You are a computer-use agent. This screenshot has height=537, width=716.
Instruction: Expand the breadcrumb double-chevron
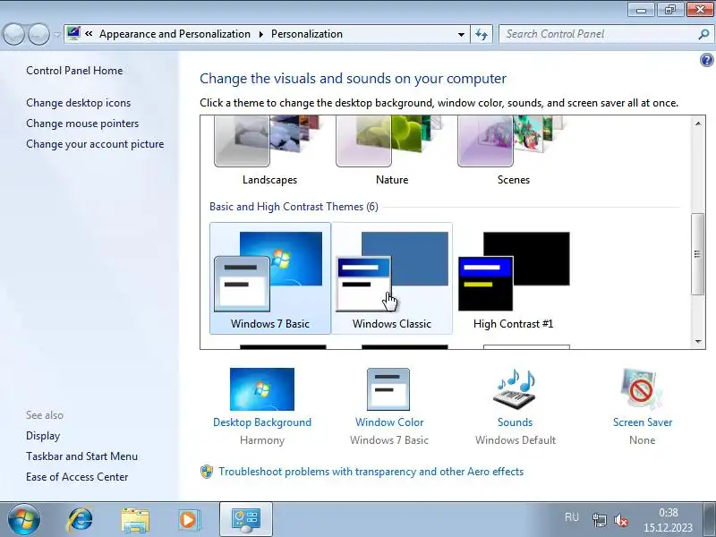coord(89,34)
